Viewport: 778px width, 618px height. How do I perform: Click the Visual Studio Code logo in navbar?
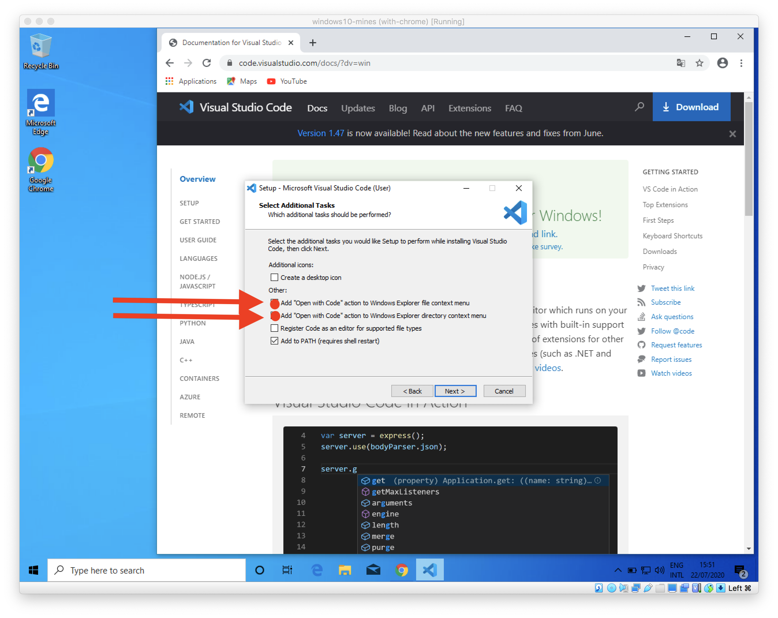coord(235,107)
